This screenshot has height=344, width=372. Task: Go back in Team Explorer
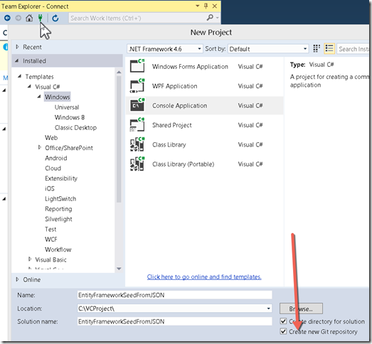click(7, 18)
